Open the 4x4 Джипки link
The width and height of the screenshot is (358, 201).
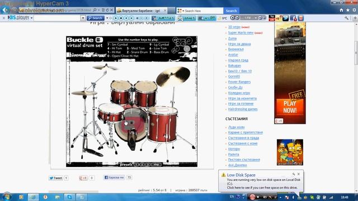tap(237, 165)
